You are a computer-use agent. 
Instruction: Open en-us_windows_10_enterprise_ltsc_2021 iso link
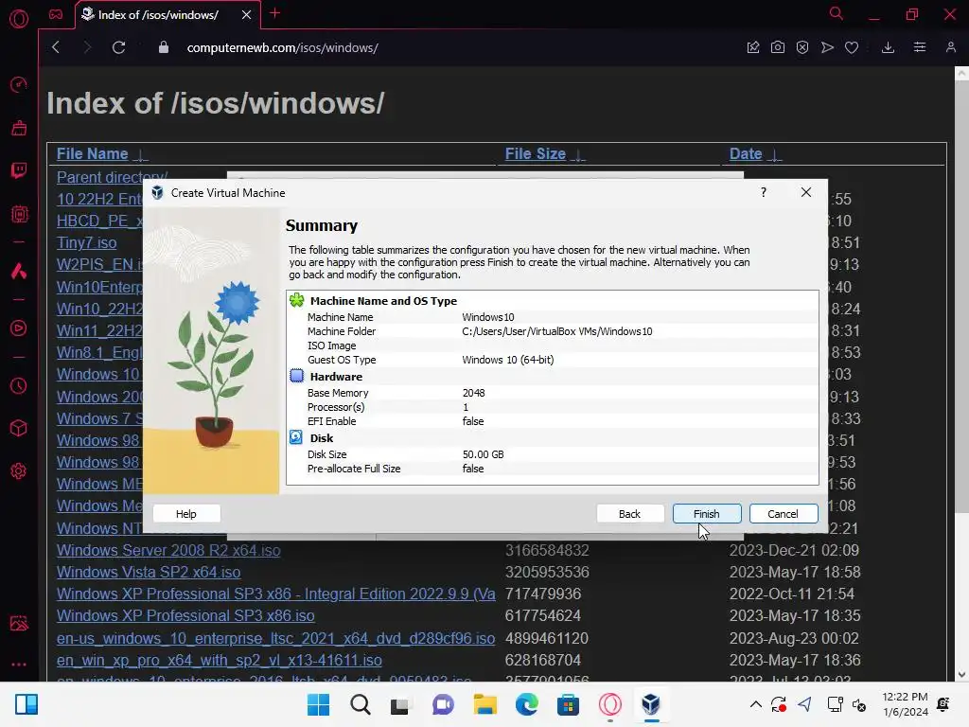pos(275,638)
